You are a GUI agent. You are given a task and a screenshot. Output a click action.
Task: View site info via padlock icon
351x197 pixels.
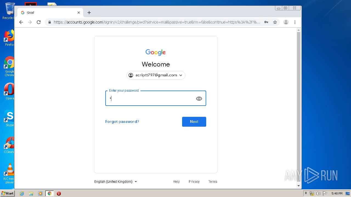tap(50, 22)
